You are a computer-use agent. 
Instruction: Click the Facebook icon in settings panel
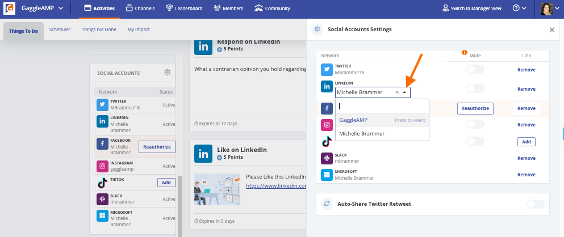click(327, 108)
